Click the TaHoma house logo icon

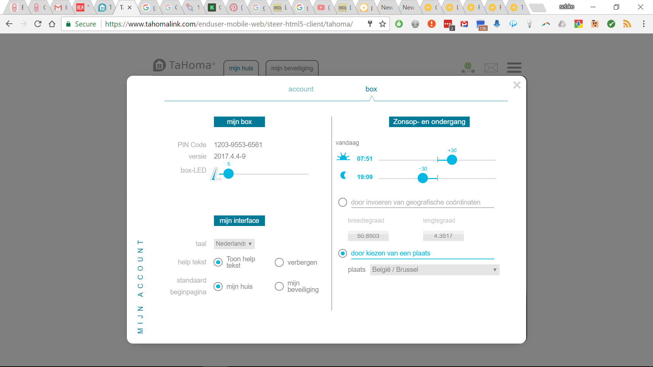[159, 65]
